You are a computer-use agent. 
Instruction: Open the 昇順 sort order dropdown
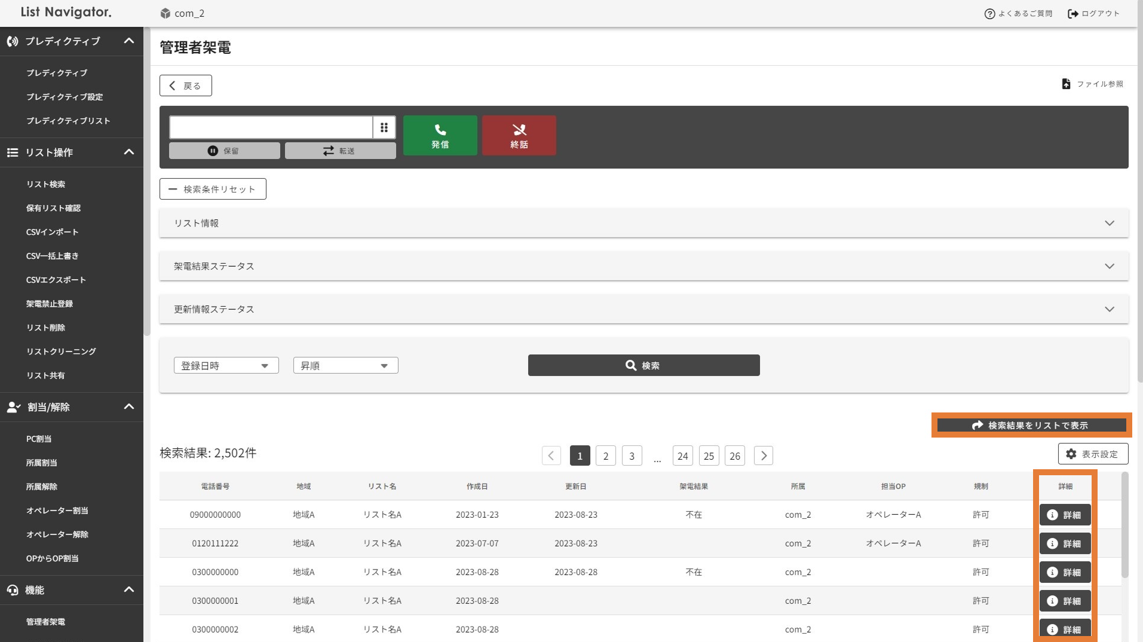tap(345, 366)
